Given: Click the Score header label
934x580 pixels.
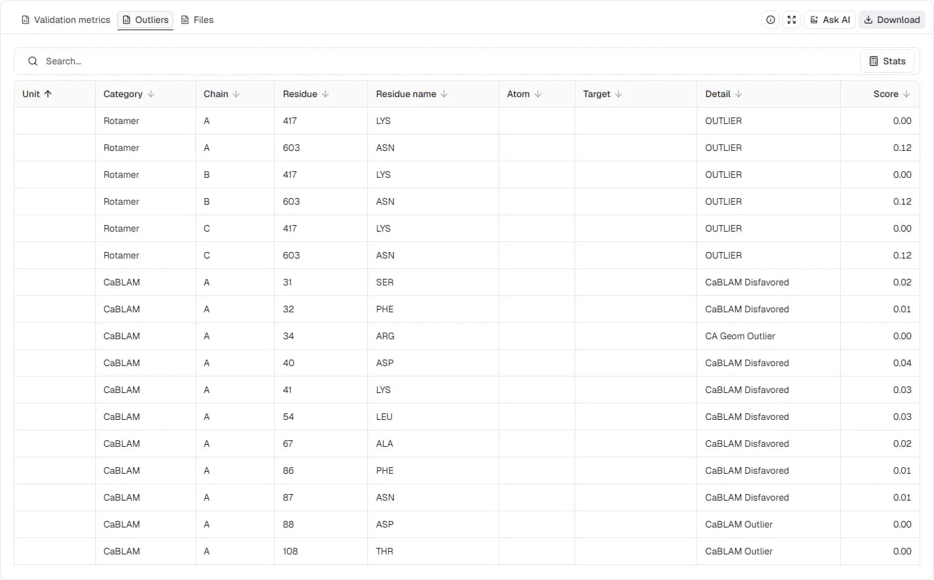Looking at the screenshot, I should coord(885,94).
